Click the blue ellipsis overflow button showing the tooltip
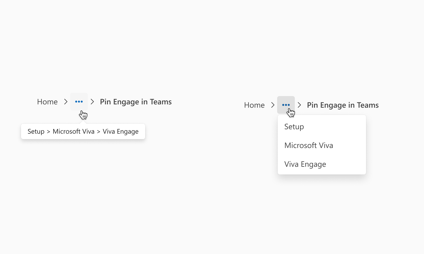 coord(79,102)
